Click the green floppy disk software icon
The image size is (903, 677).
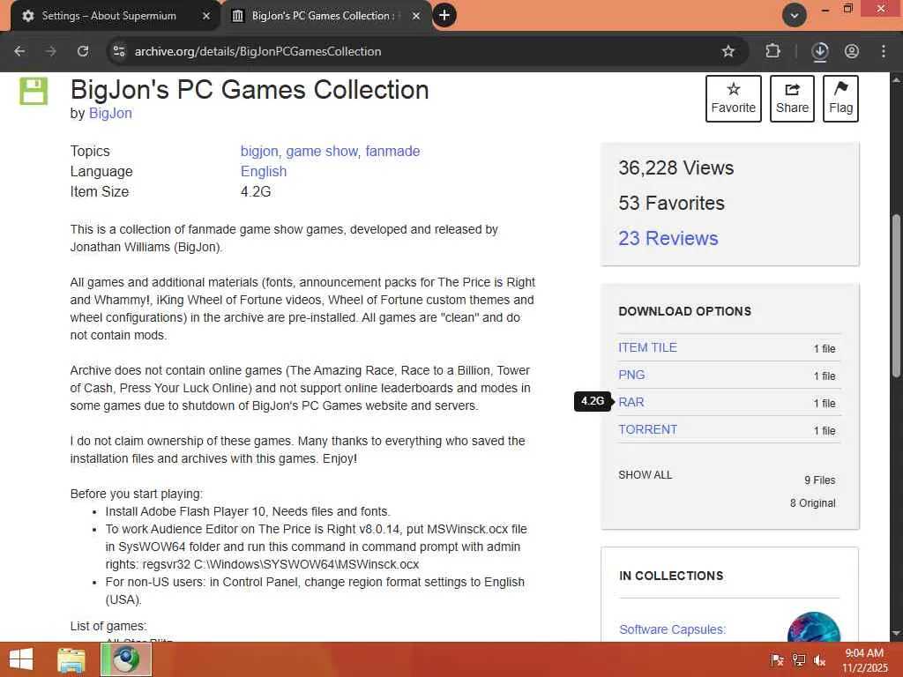(x=34, y=91)
